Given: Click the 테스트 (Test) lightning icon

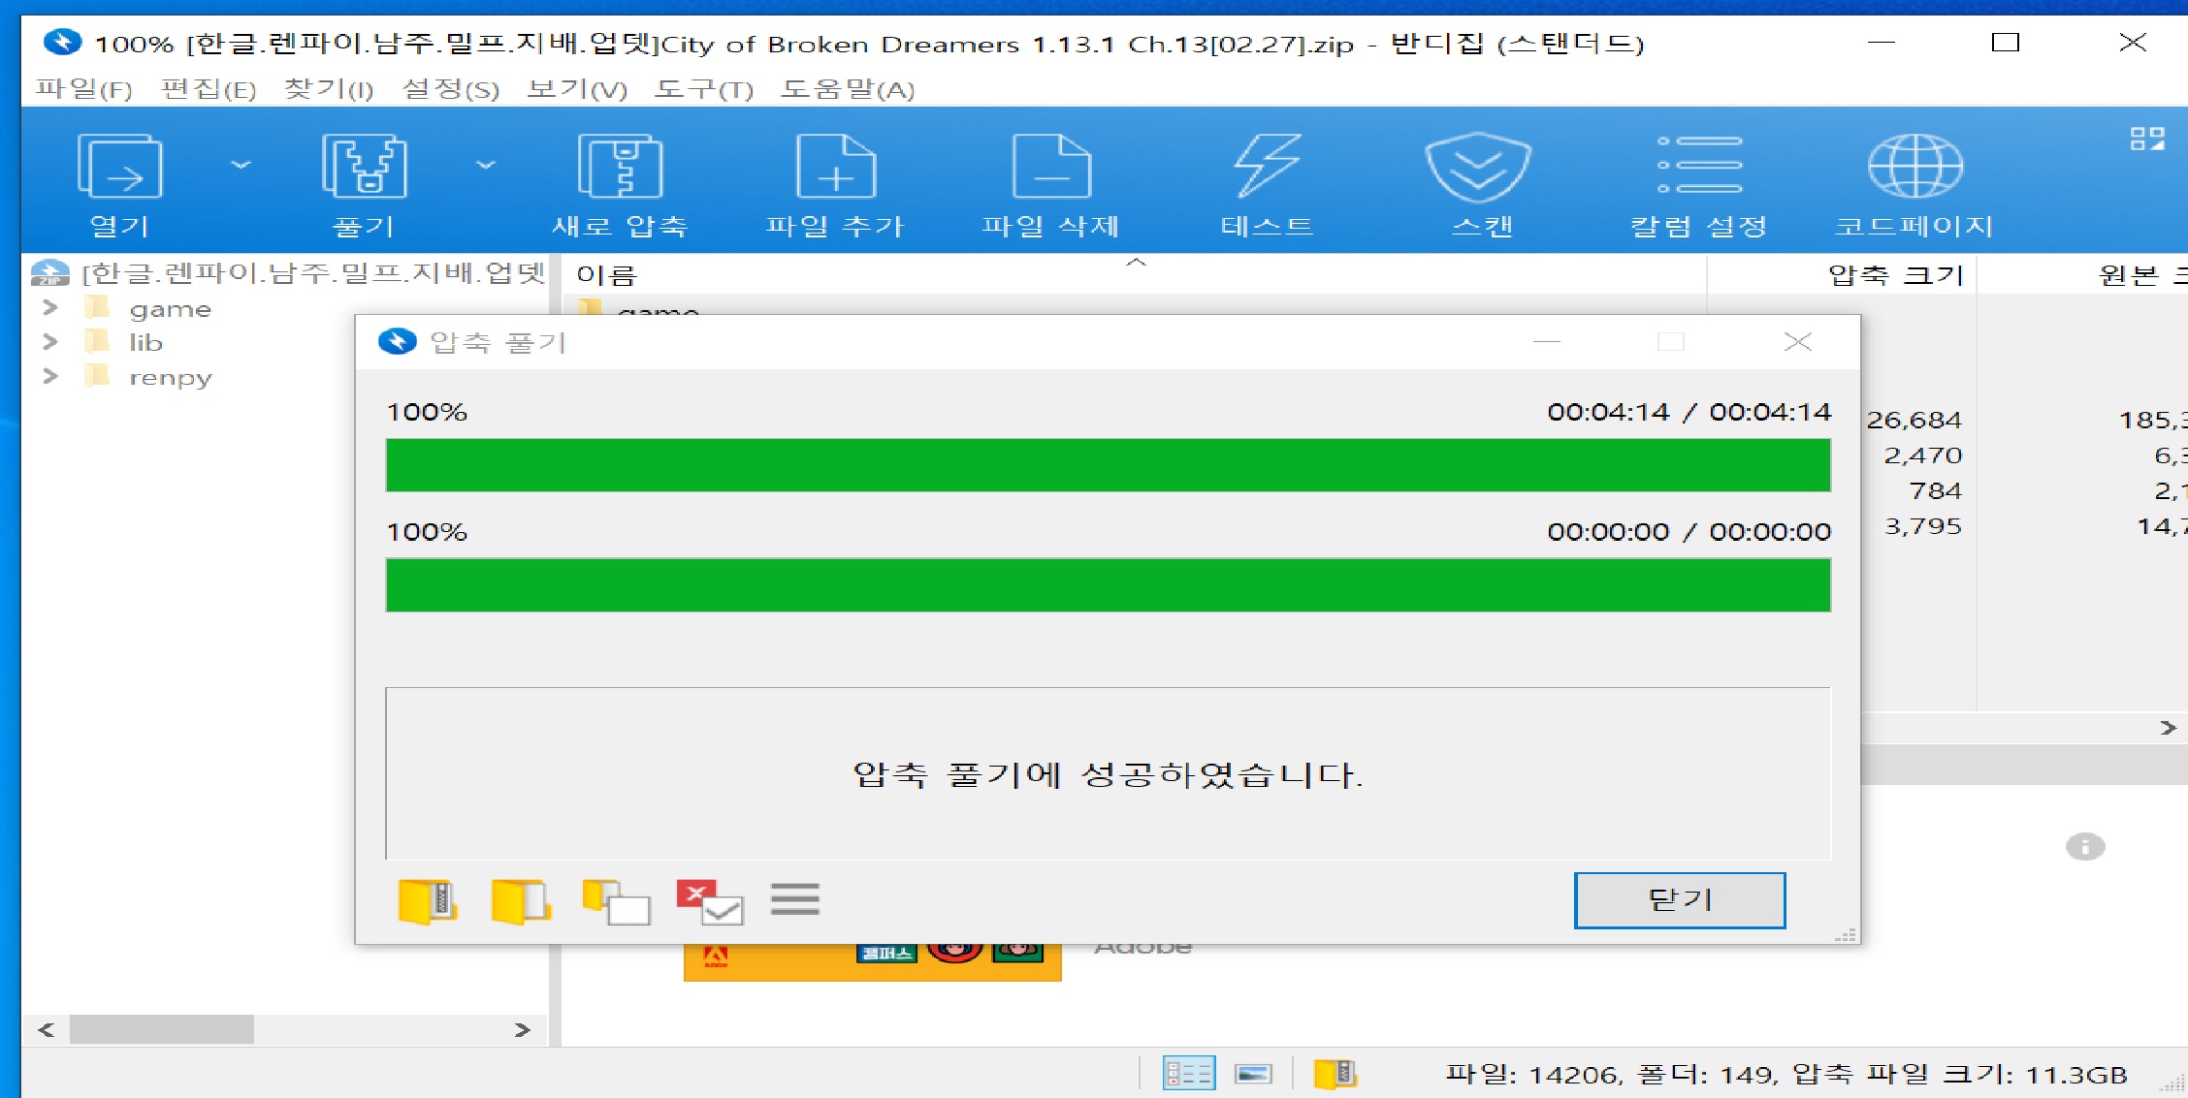Looking at the screenshot, I should click(1267, 167).
